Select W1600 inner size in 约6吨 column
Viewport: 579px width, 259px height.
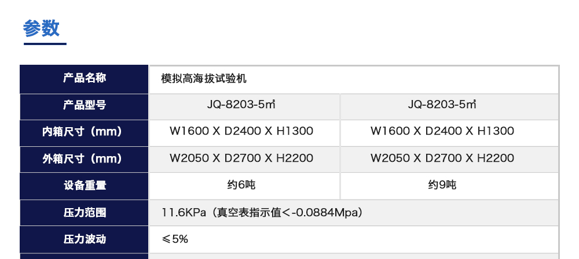click(241, 132)
